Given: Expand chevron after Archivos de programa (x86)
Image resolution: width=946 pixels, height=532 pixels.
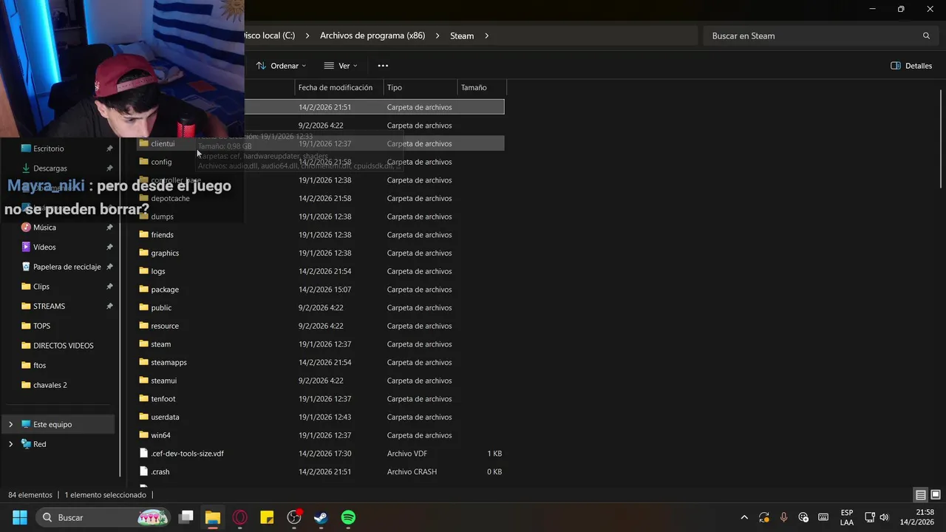Looking at the screenshot, I should [x=438, y=35].
